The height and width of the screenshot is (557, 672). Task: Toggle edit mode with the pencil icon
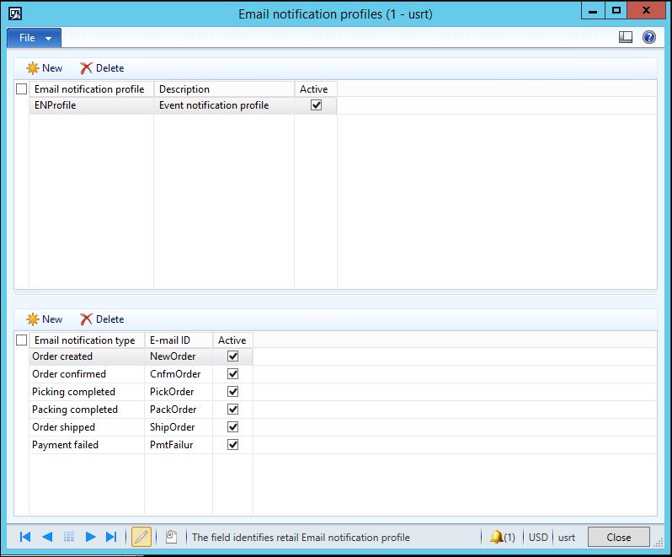(141, 537)
